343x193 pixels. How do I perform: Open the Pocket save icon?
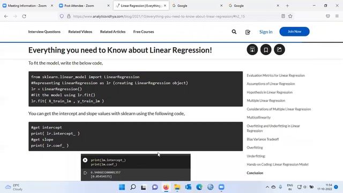tap(327, 16)
